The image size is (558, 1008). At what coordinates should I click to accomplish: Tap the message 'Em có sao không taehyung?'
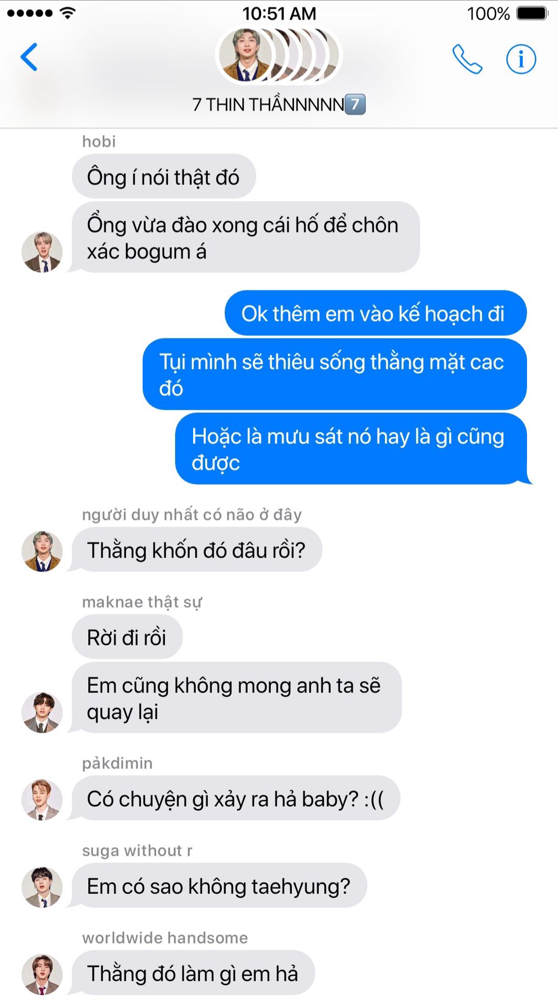click(219, 886)
